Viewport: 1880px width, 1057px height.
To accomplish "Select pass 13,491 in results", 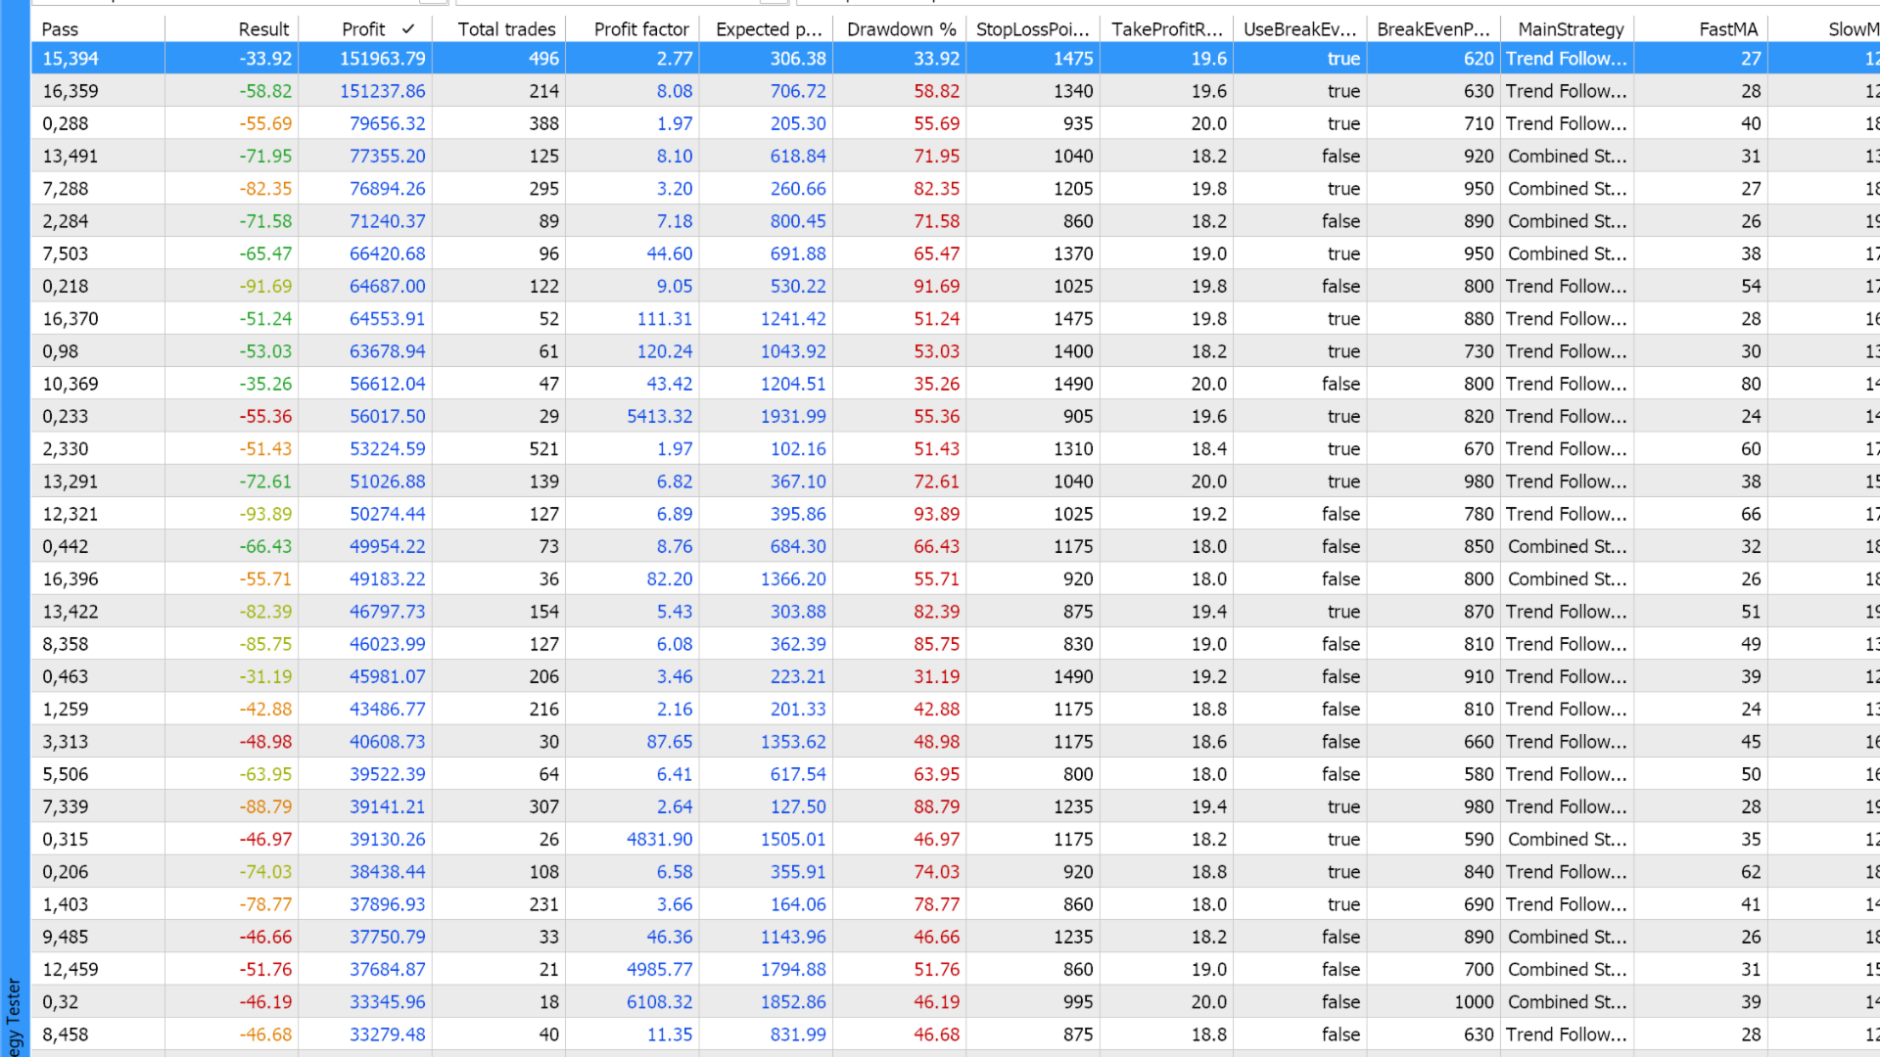I will coord(70,156).
